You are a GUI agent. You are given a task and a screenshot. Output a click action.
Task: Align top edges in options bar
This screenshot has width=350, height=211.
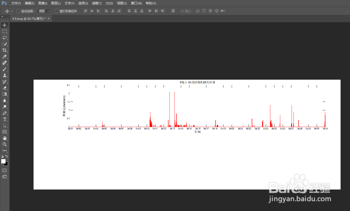[x=85, y=11]
